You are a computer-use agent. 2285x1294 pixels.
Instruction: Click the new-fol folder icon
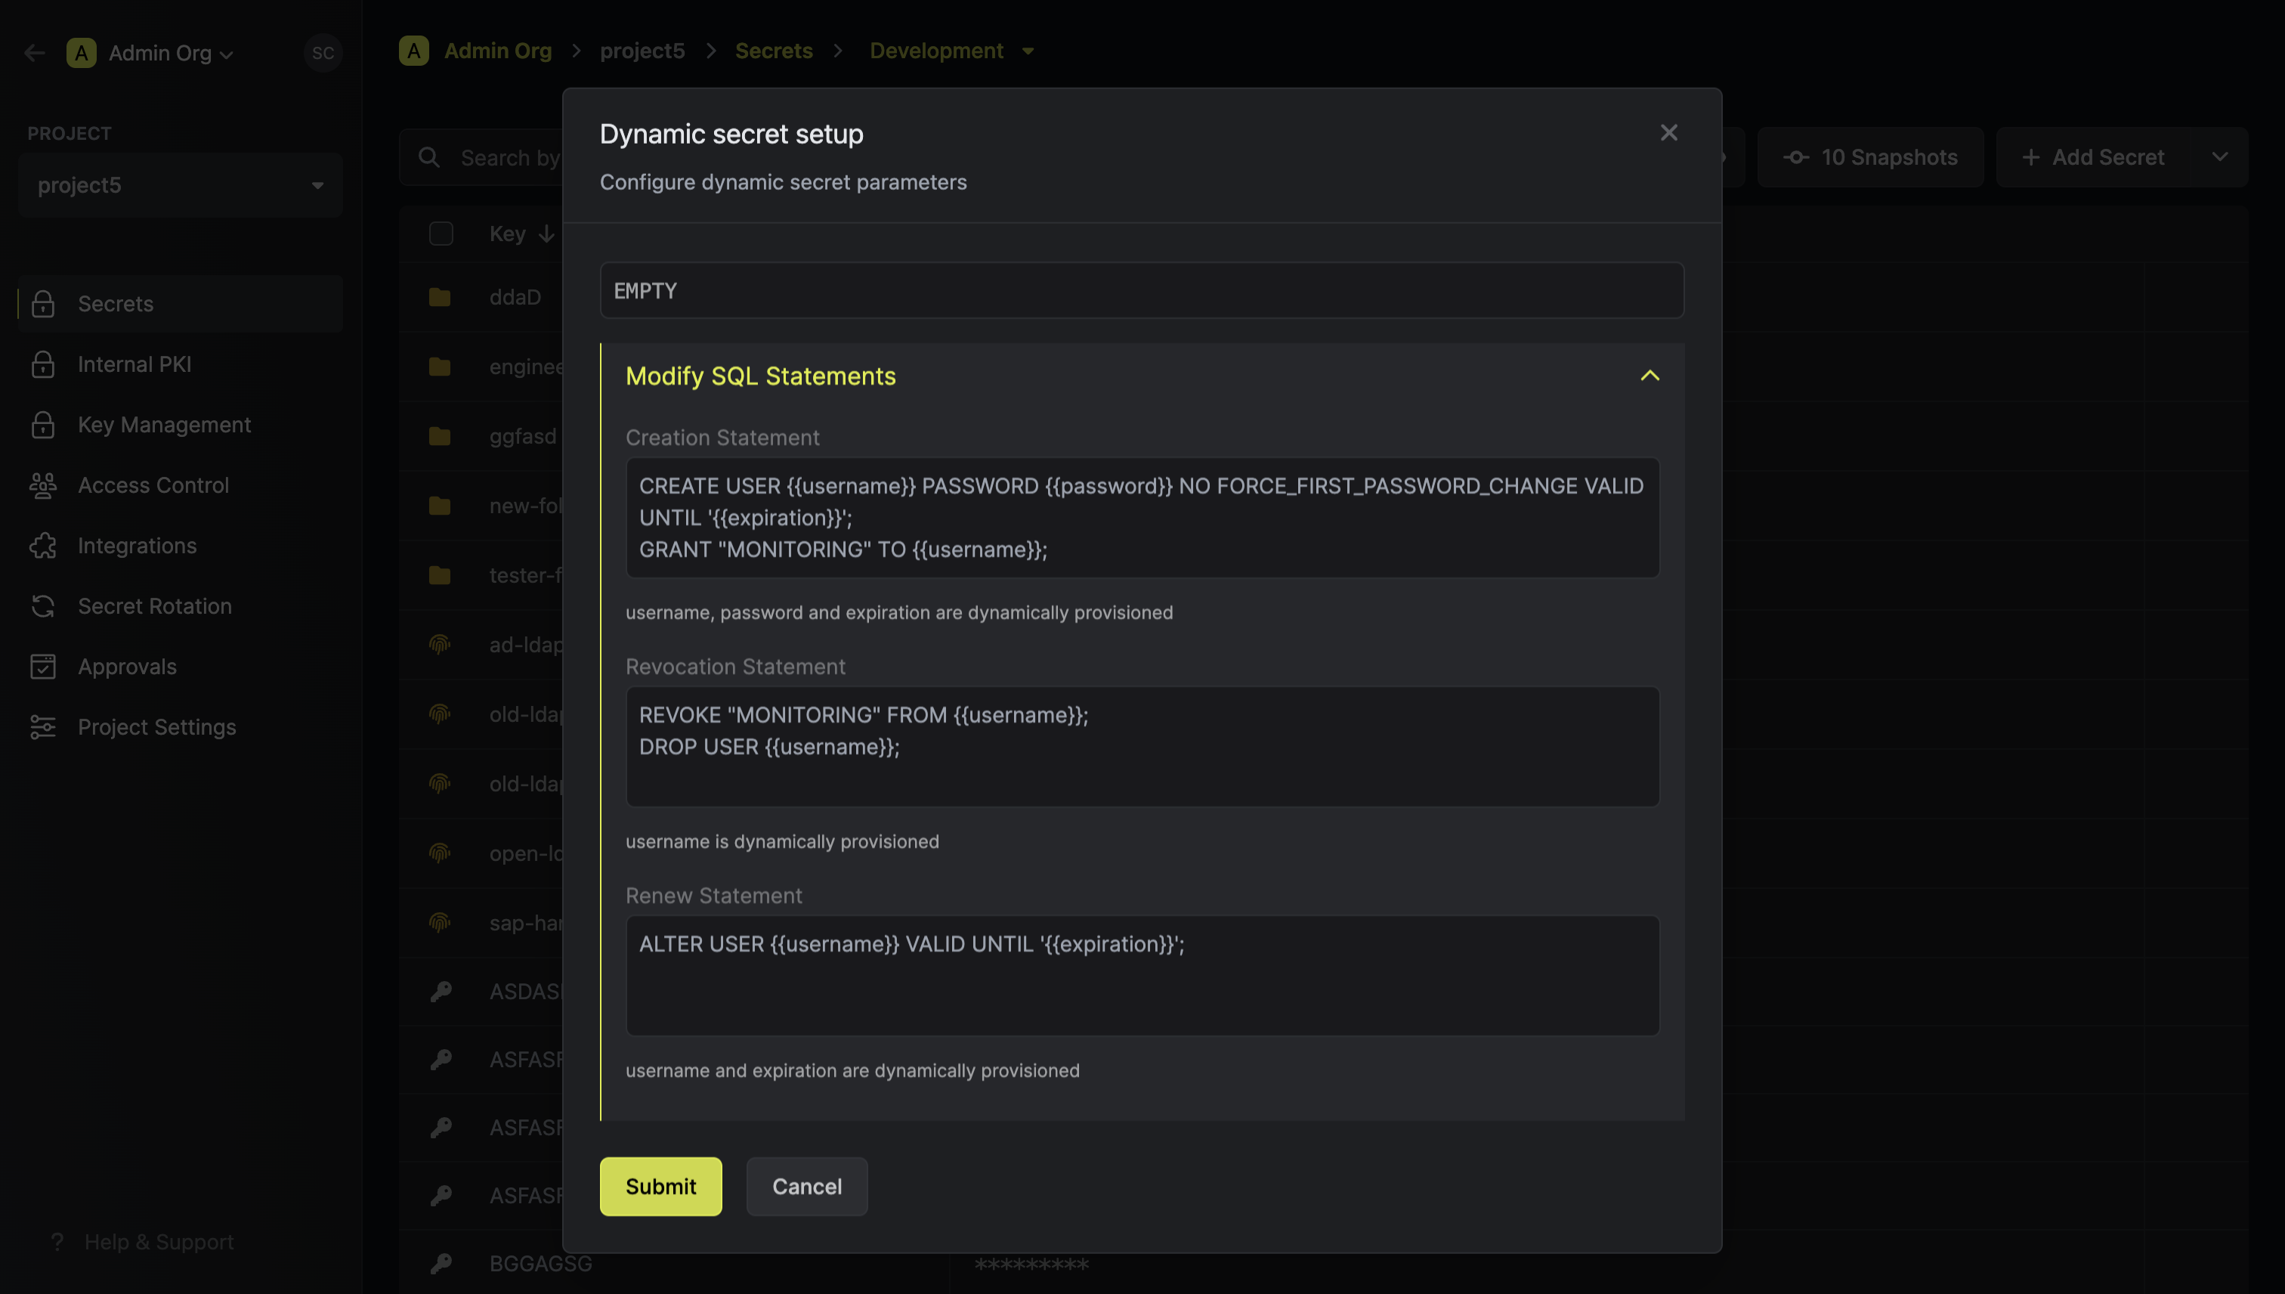coord(440,505)
